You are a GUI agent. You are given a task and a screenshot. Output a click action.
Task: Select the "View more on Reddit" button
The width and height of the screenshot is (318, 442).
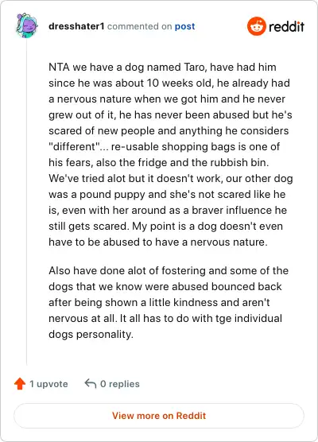(x=159, y=416)
